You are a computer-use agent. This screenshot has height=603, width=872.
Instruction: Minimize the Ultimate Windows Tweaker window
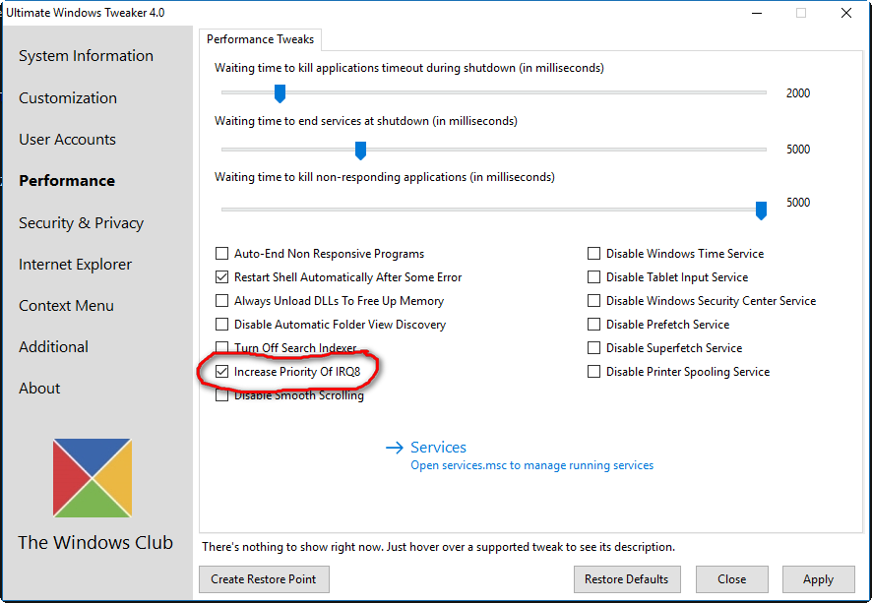[x=756, y=13]
